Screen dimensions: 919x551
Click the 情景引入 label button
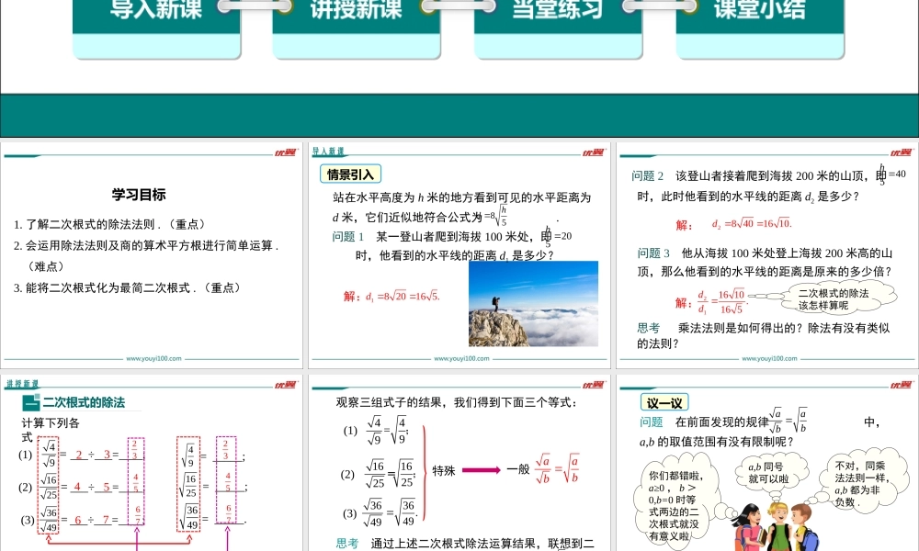click(x=350, y=174)
